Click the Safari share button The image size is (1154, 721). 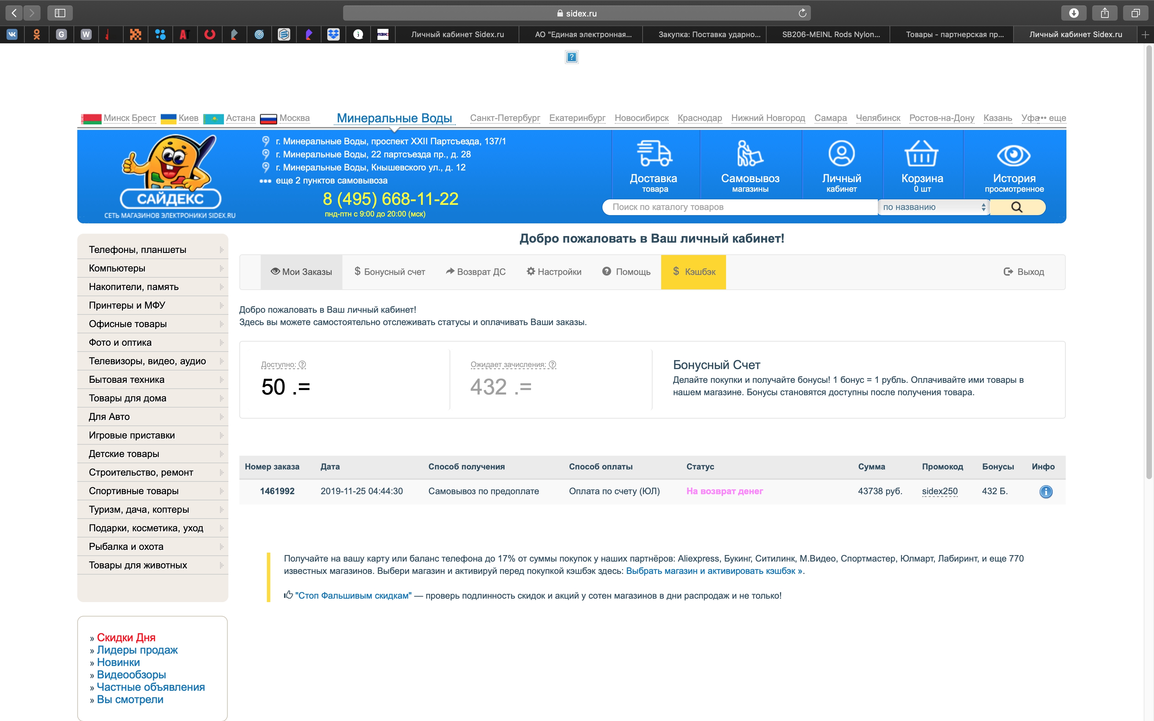(x=1105, y=13)
